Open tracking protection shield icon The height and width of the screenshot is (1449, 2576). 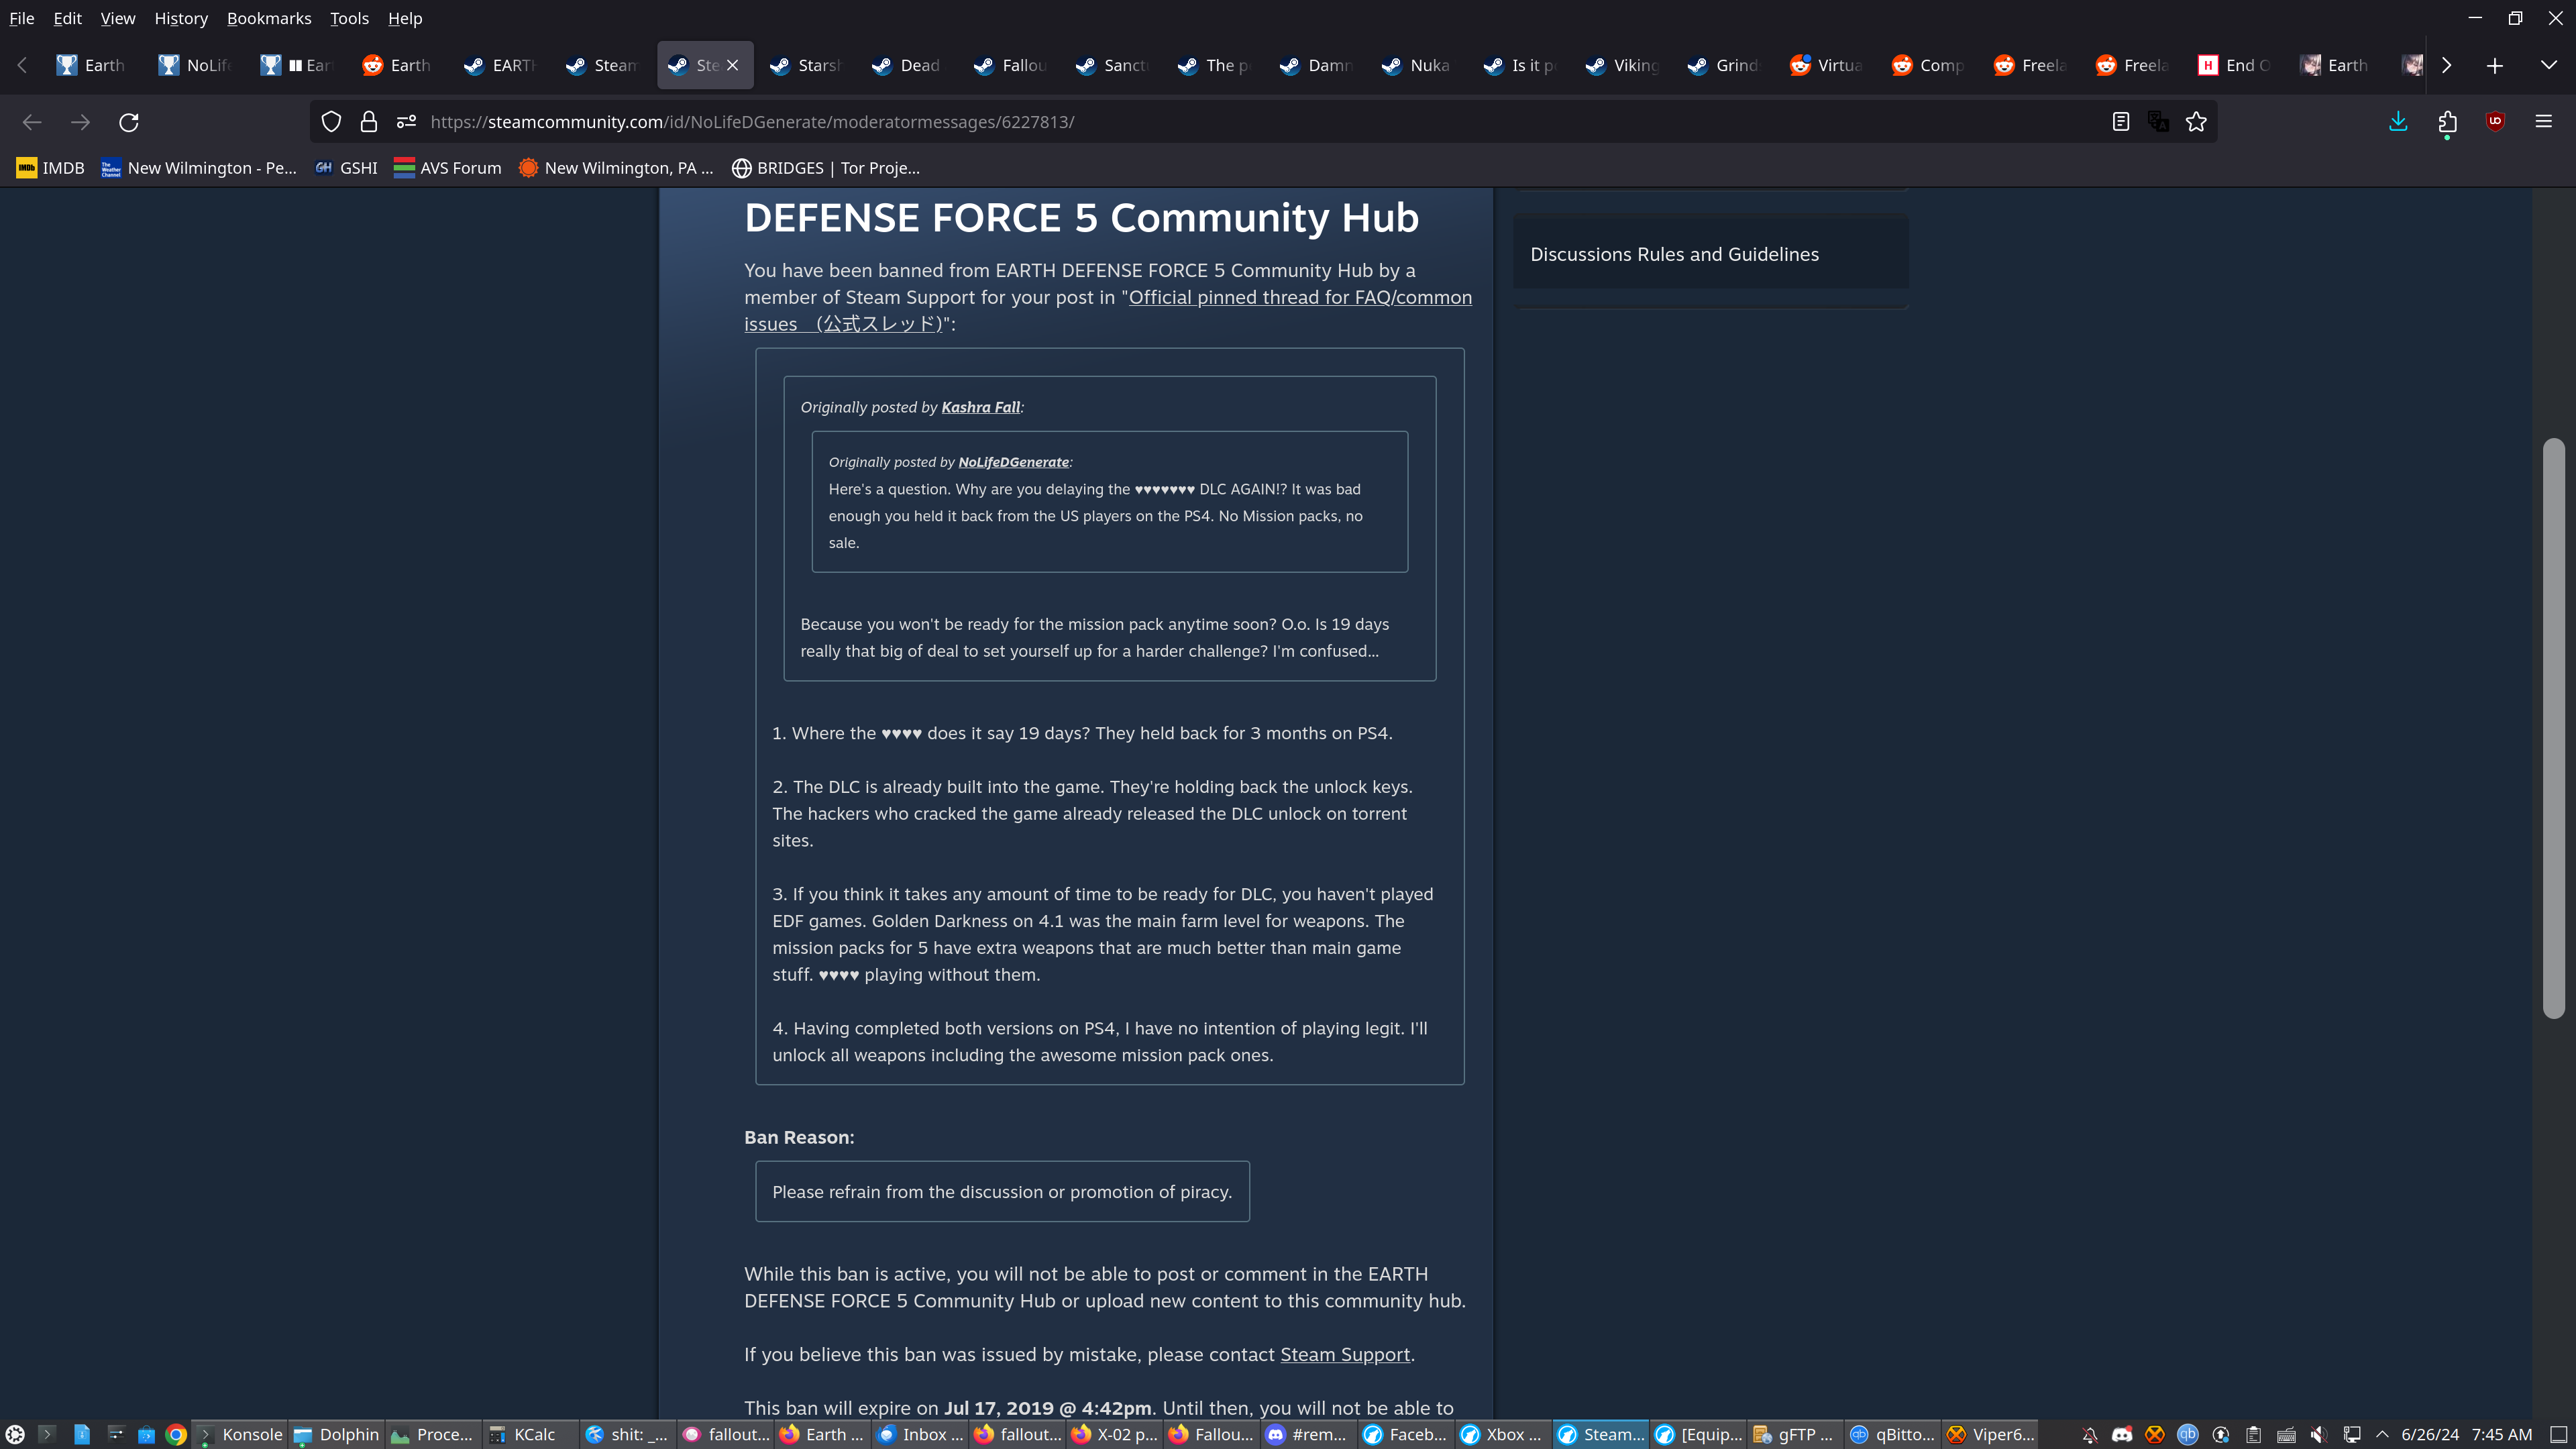(331, 122)
